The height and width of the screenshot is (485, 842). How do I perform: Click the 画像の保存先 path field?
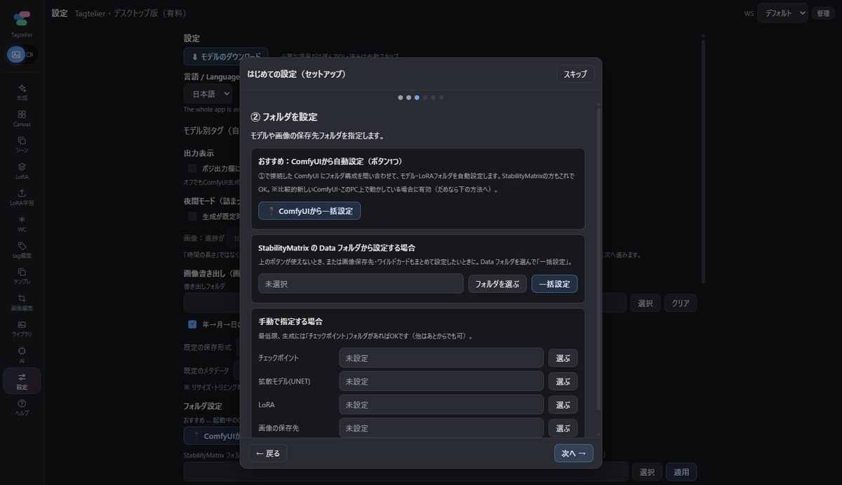pyautogui.click(x=441, y=428)
